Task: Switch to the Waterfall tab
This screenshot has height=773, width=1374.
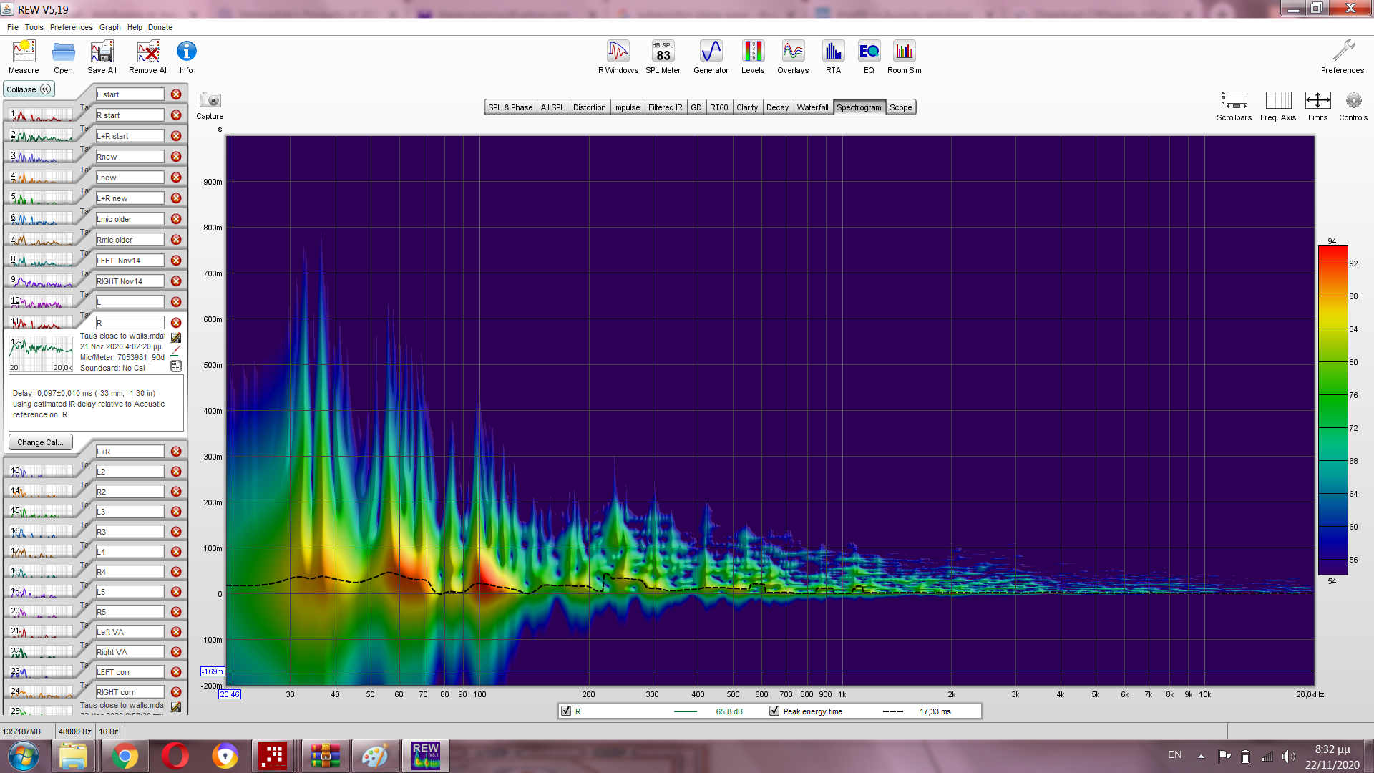Action: point(812,107)
